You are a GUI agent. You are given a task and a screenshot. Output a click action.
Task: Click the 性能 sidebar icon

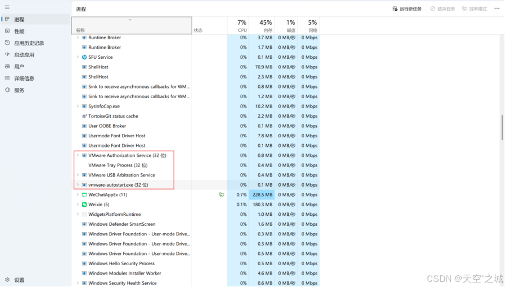7,31
